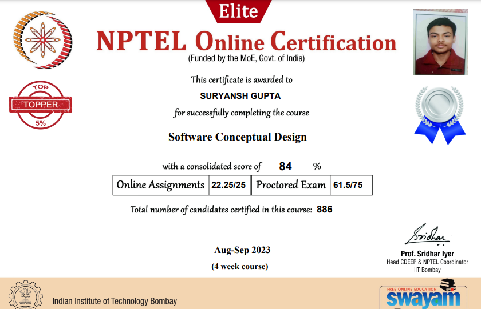Click the text "(Funded by the MoE, Govt. of India)"
Screen dimensions: 481x309
point(246,58)
